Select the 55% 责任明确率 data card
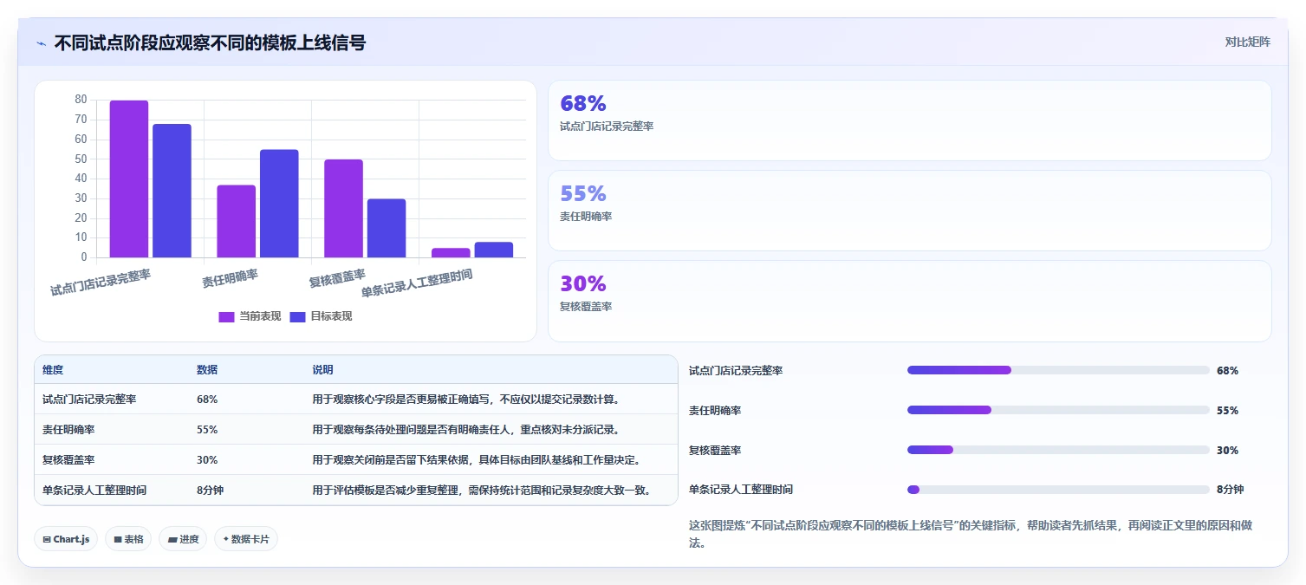Screen dimensions: 1306x585 click(x=909, y=211)
